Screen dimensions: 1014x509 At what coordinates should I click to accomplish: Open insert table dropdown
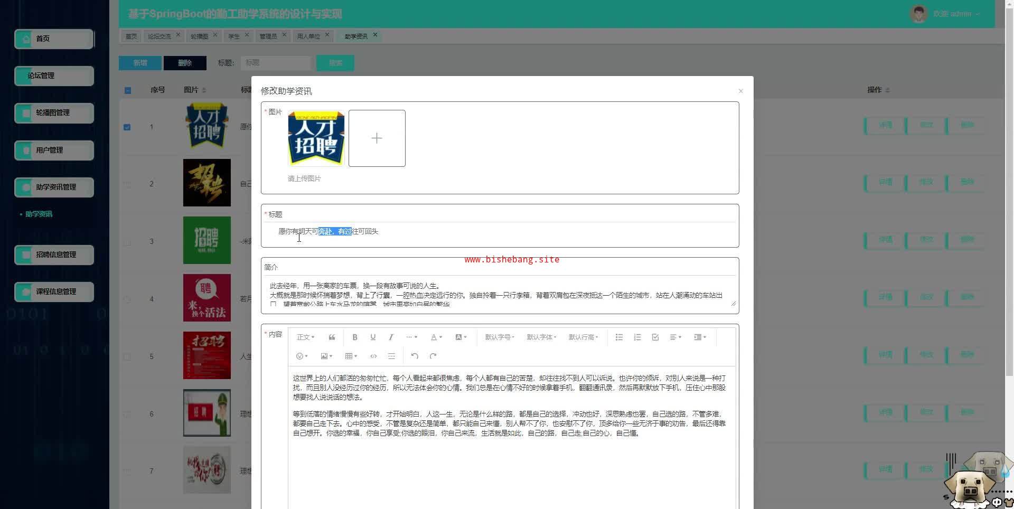pos(351,356)
